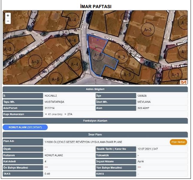
Task: Click the large A-3 circle in upper right block
Action: tap(148, 30)
